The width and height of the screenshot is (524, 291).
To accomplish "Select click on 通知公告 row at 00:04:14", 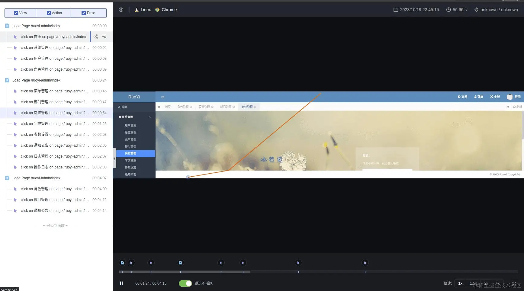I will (x=56, y=211).
